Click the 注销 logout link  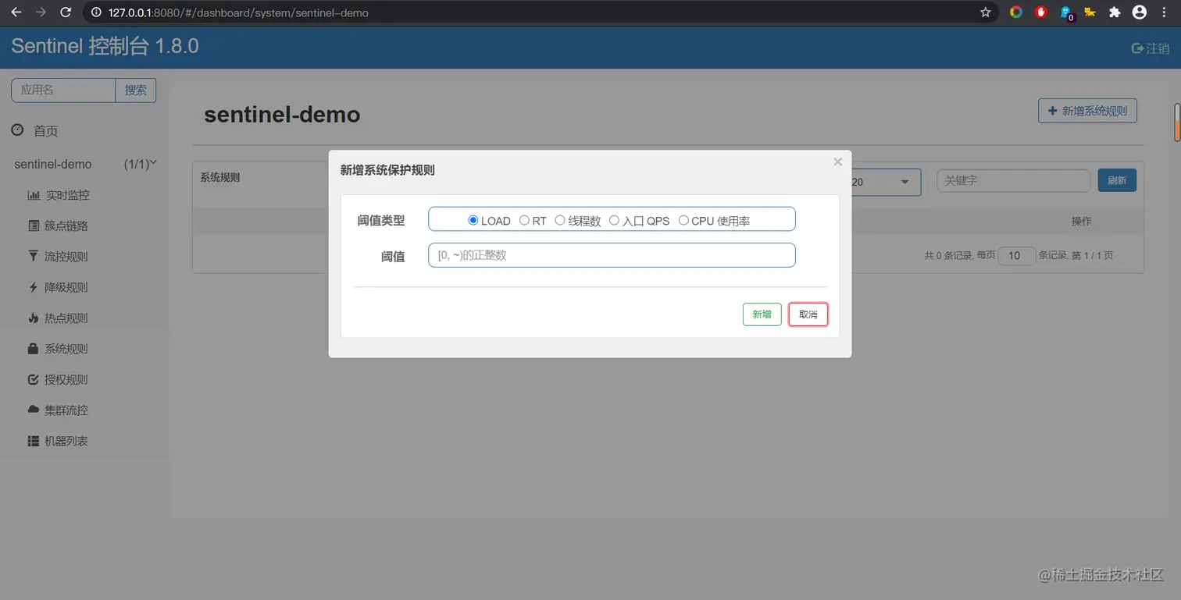(1151, 48)
